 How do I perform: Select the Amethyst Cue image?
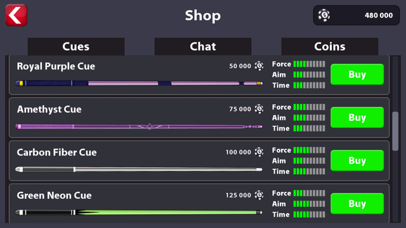(139, 127)
